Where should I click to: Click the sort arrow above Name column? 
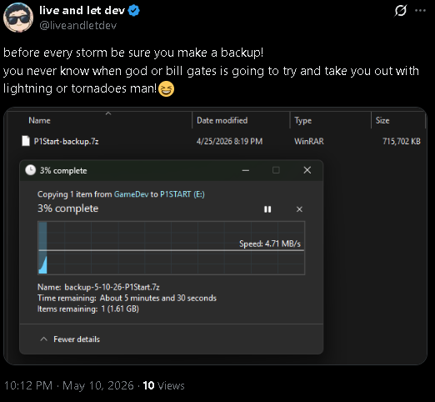[108, 113]
